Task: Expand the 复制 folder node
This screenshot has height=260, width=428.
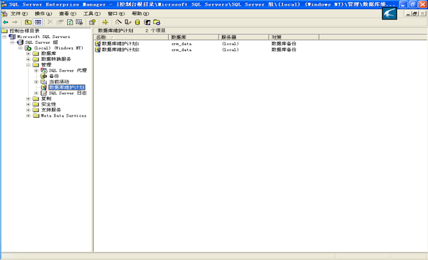Action: 28,98
